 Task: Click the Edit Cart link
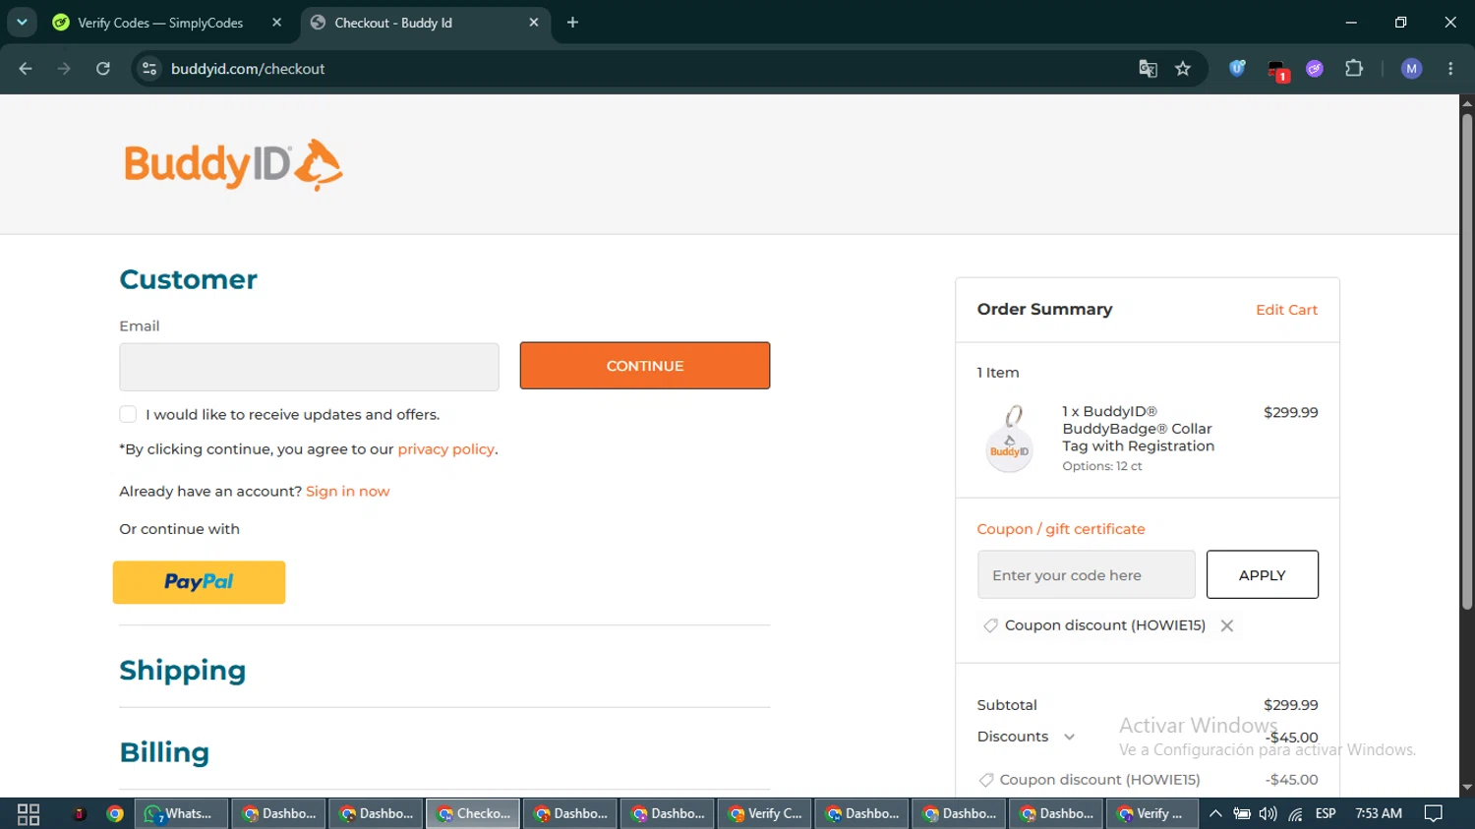click(1286, 310)
